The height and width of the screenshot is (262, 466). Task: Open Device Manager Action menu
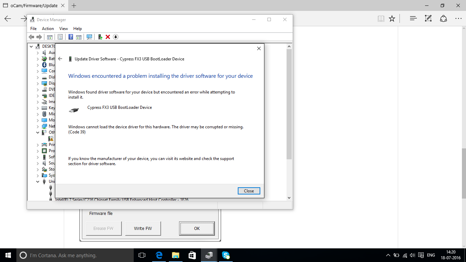48,29
